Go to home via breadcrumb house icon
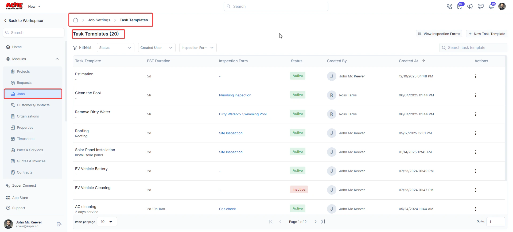This screenshot has width=513, height=232. coord(76,20)
